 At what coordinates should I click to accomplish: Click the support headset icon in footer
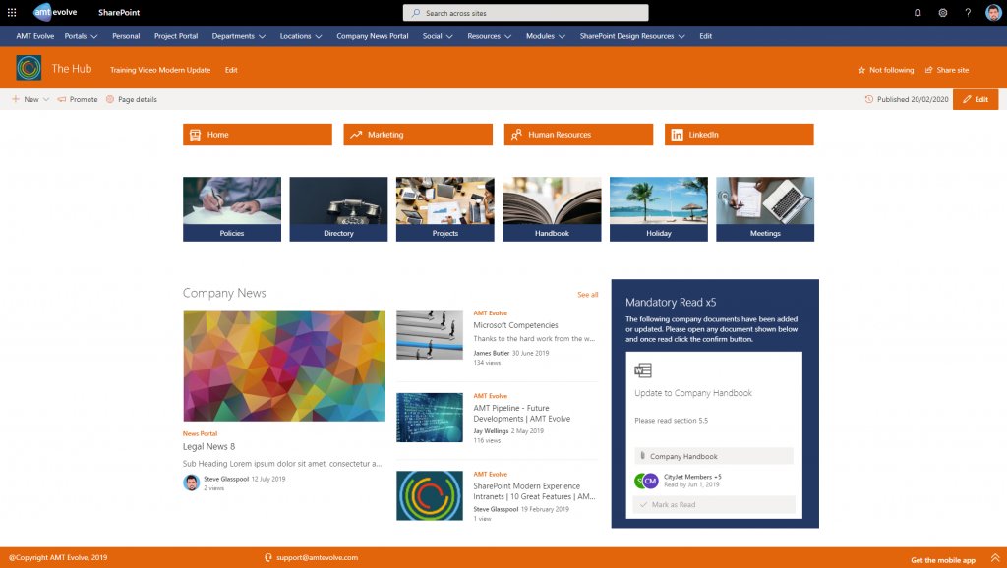[x=268, y=558]
